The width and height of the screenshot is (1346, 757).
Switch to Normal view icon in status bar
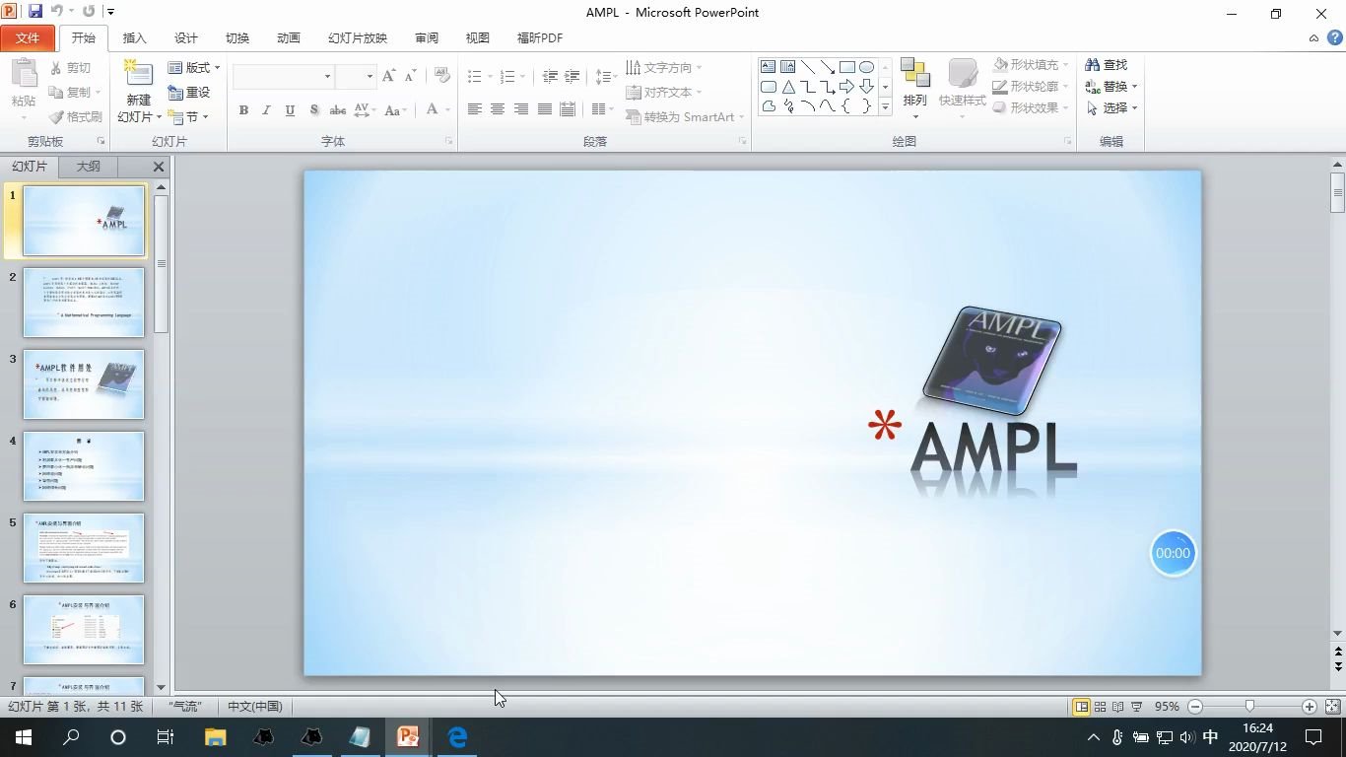(x=1081, y=707)
